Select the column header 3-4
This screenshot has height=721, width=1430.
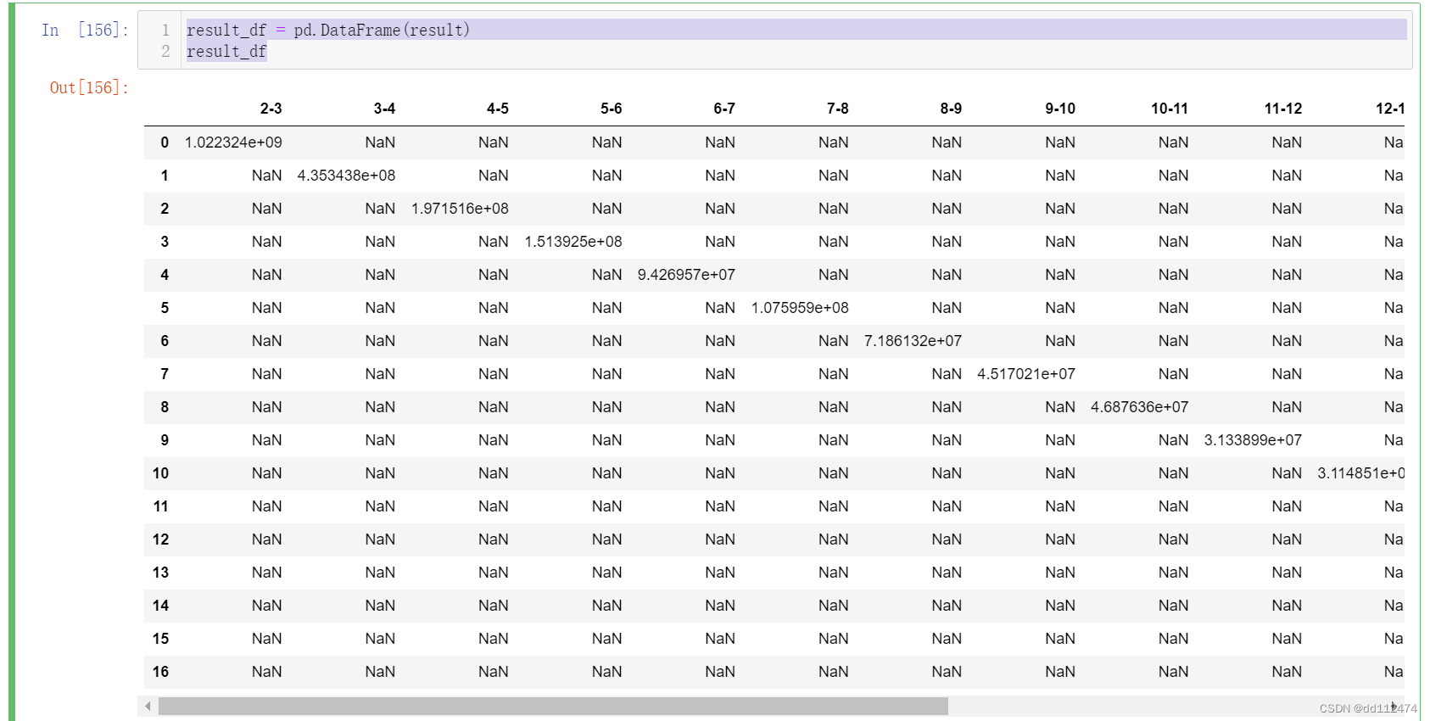384,109
